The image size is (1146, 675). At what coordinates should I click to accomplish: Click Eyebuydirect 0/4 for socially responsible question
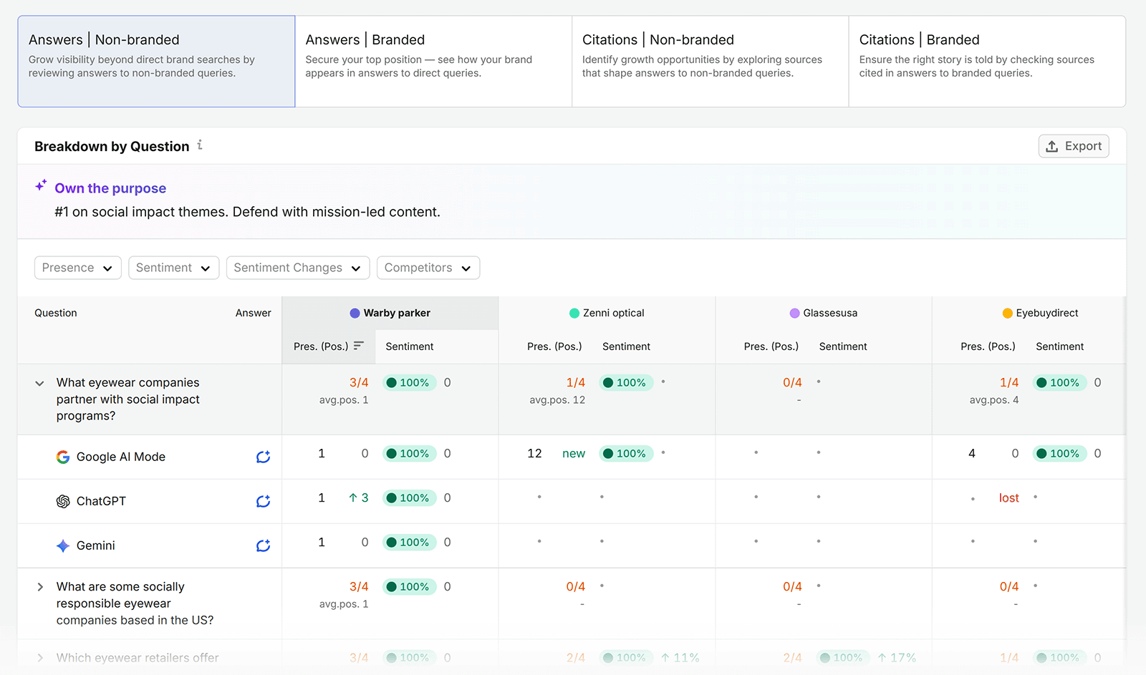1009,587
